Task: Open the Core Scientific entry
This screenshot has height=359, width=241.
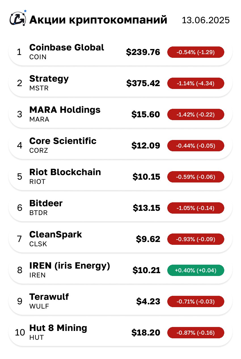Action: point(120,145)
